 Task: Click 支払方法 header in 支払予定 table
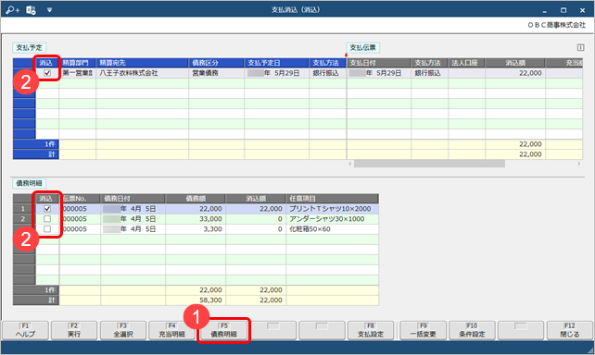point(327,63)
